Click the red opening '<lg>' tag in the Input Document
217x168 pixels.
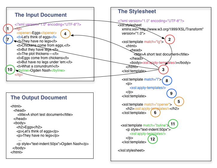[x=18, y=29]
